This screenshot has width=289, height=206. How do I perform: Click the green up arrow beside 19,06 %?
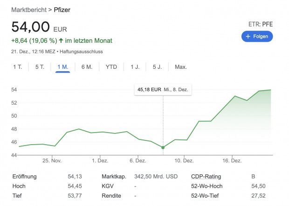coord(61,40)
